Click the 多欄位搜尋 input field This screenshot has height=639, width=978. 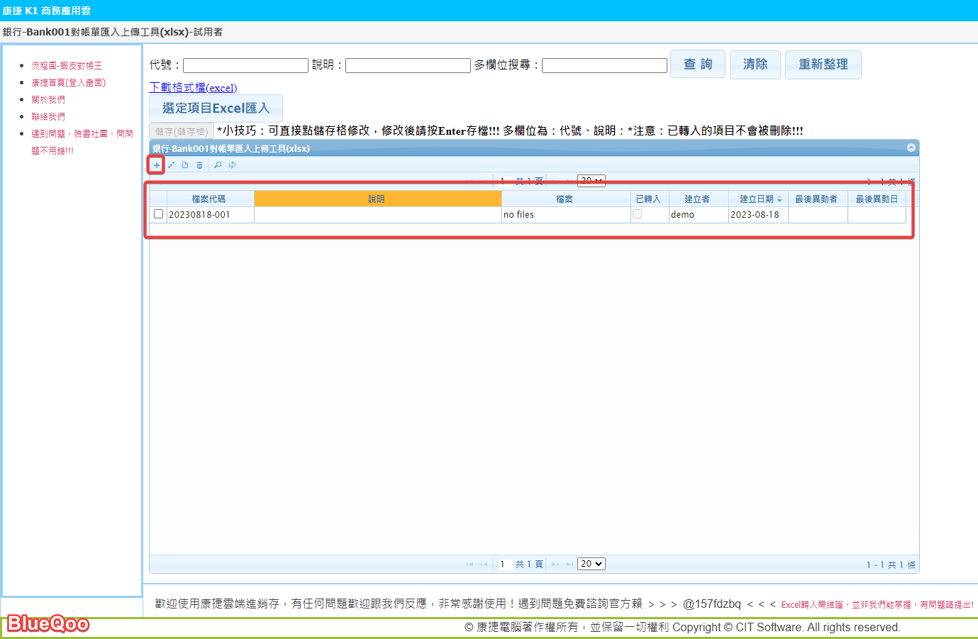click(x=604, y=66)
